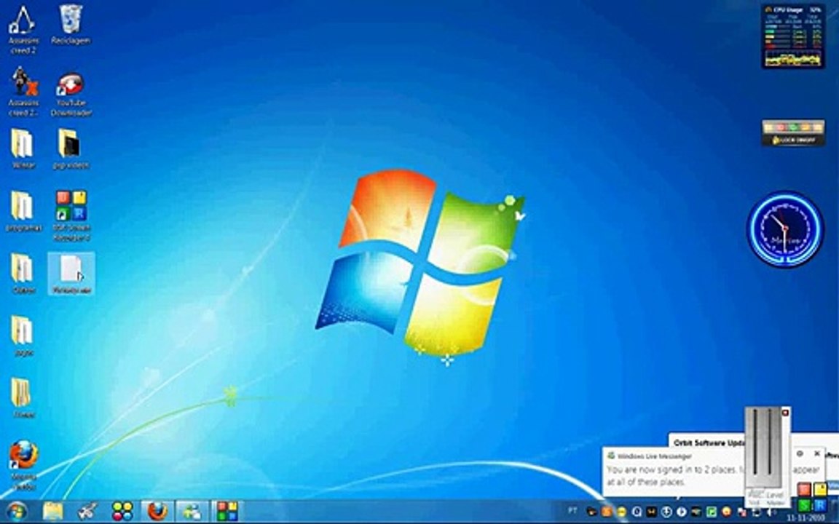Click the PT language indicator
This screenshot has height=524, width=839.
click(x=572, y=511)
